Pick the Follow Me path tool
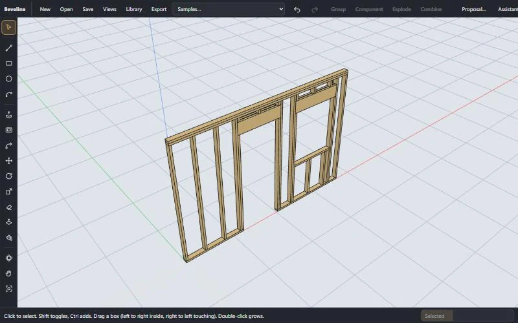This screenshot has height=323, width=518. (8, 145)
